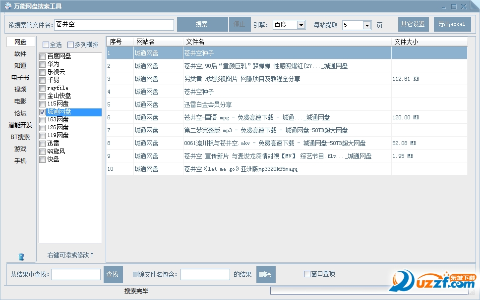Select row 1 苍井空种子
The height and width of the screenshot is (300, 480).
(287, 53)
